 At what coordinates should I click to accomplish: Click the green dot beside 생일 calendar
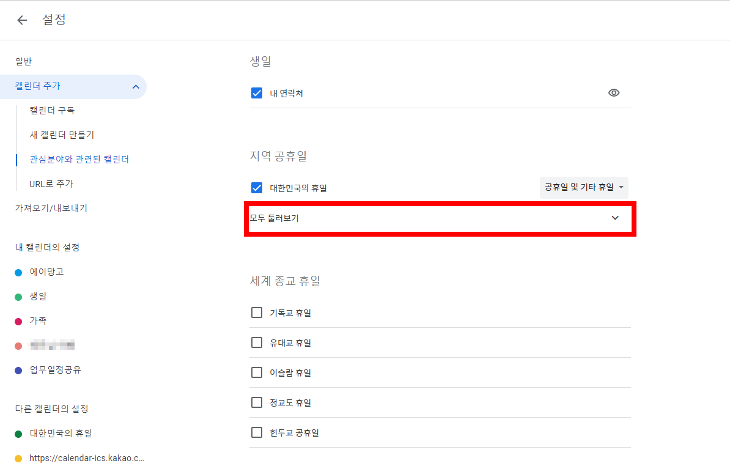pyautogui.click(x=19, y=296)
